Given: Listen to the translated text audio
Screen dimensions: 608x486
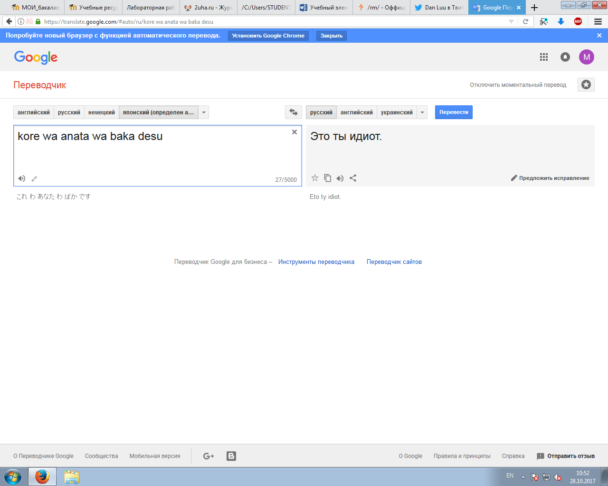Looking at the screenshot, I should click(x=340, y=178).
